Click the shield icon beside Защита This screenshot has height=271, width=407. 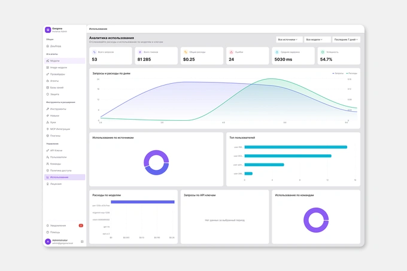(47, 95)
